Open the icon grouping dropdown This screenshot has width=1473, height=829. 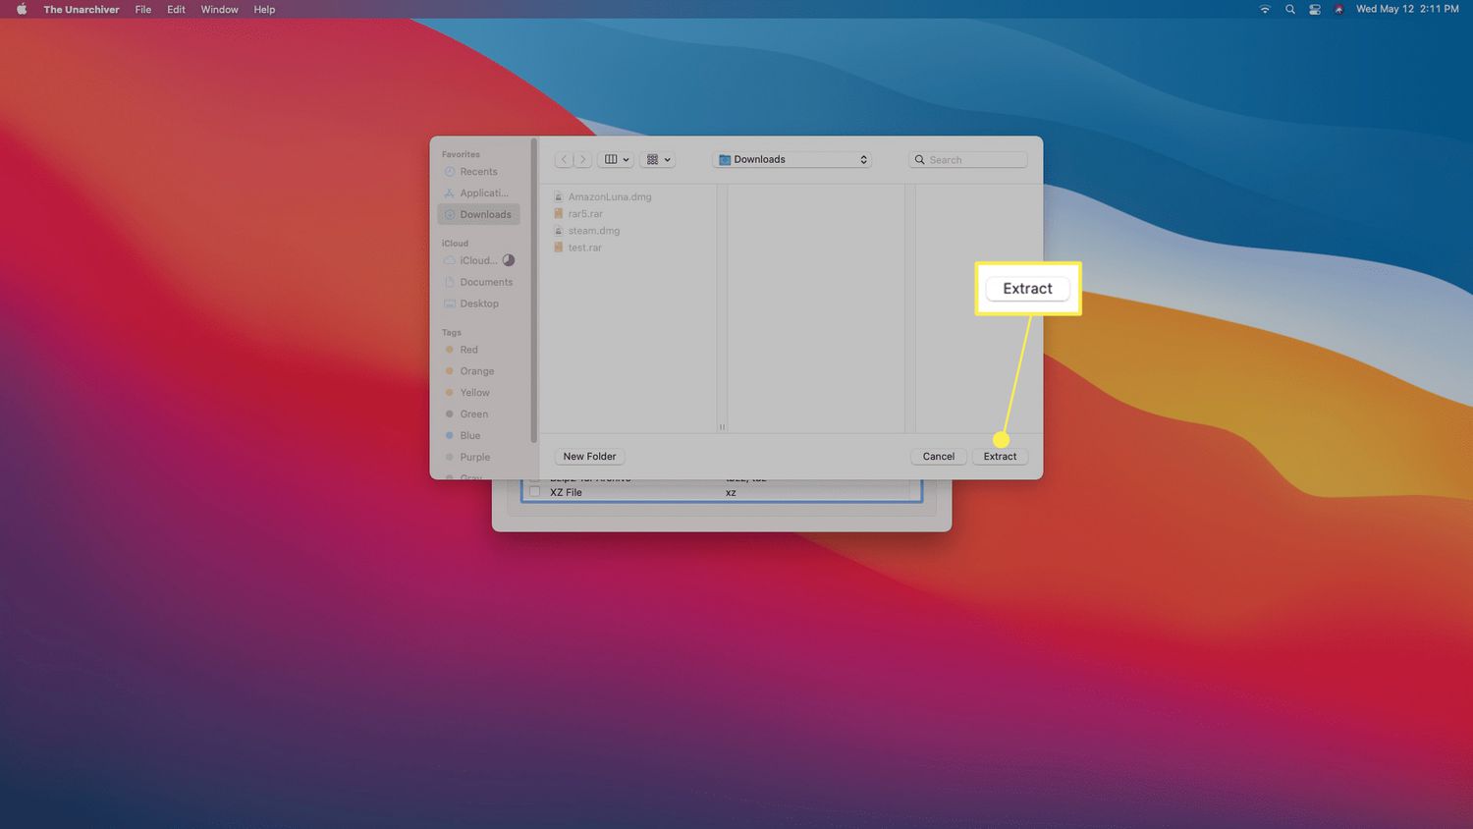(657, 159)
